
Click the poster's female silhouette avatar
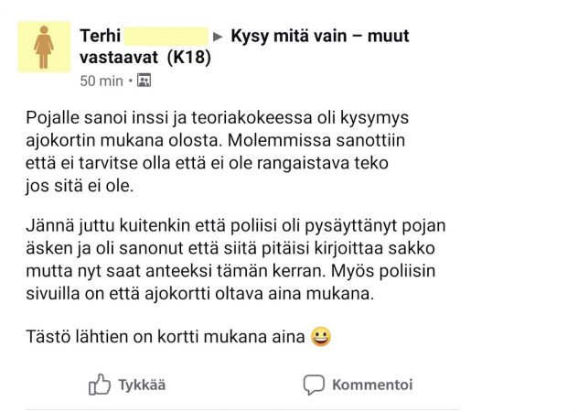click(x=44, y=47)
